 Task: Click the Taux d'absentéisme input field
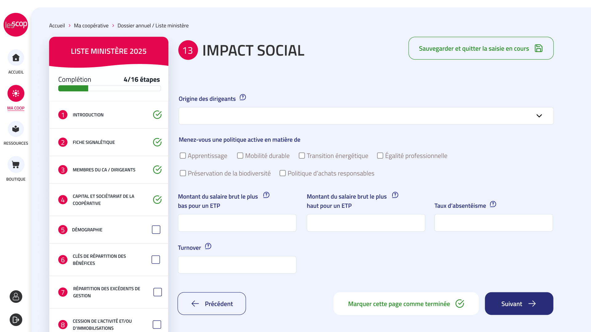[493, 223]
